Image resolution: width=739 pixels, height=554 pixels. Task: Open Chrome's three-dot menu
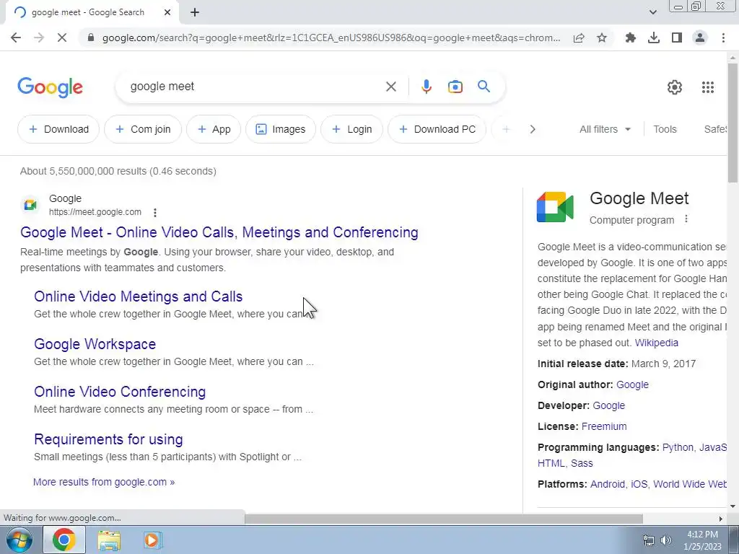[723, 38]
